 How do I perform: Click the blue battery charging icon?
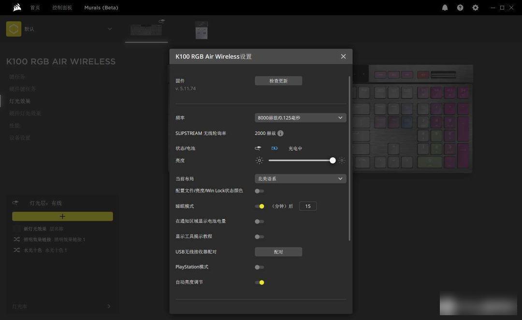pos(275,148)
